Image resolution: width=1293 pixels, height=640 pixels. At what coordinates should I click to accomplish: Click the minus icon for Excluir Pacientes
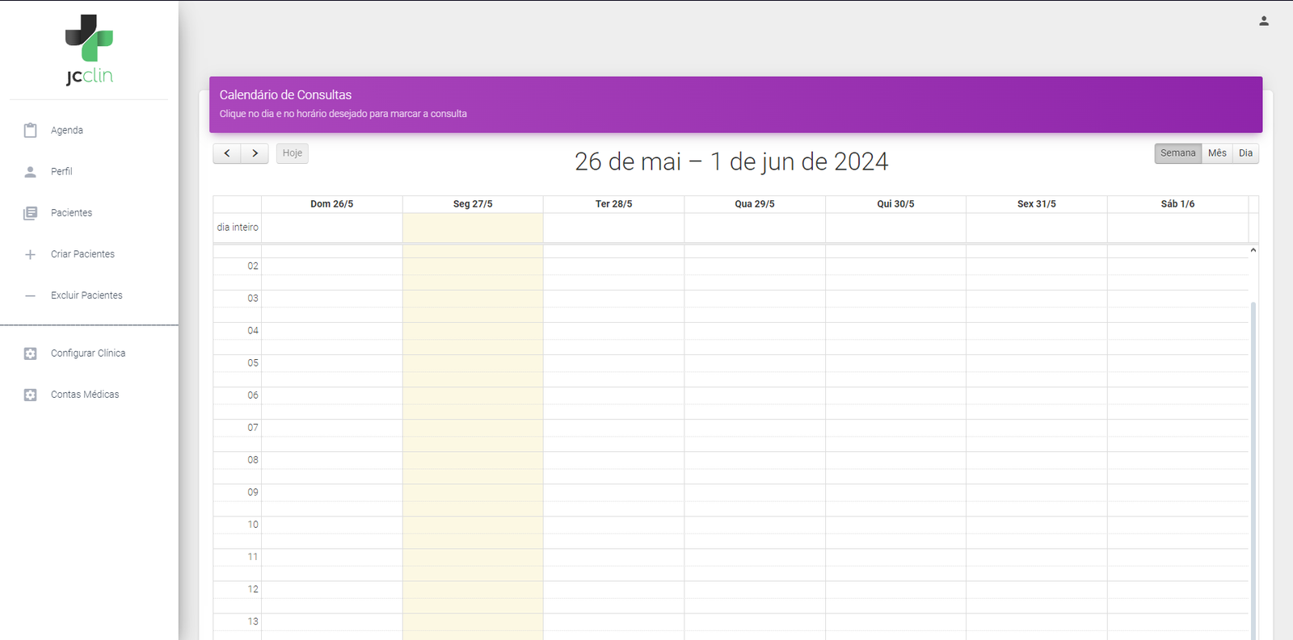pos(31,295)
